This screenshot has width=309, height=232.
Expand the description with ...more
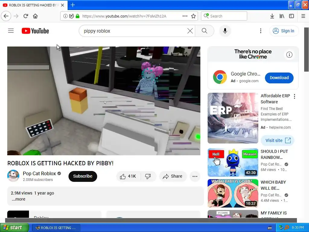point(18,199)
